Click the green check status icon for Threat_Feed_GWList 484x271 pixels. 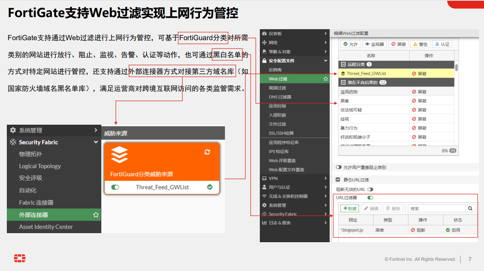(210, 187)
